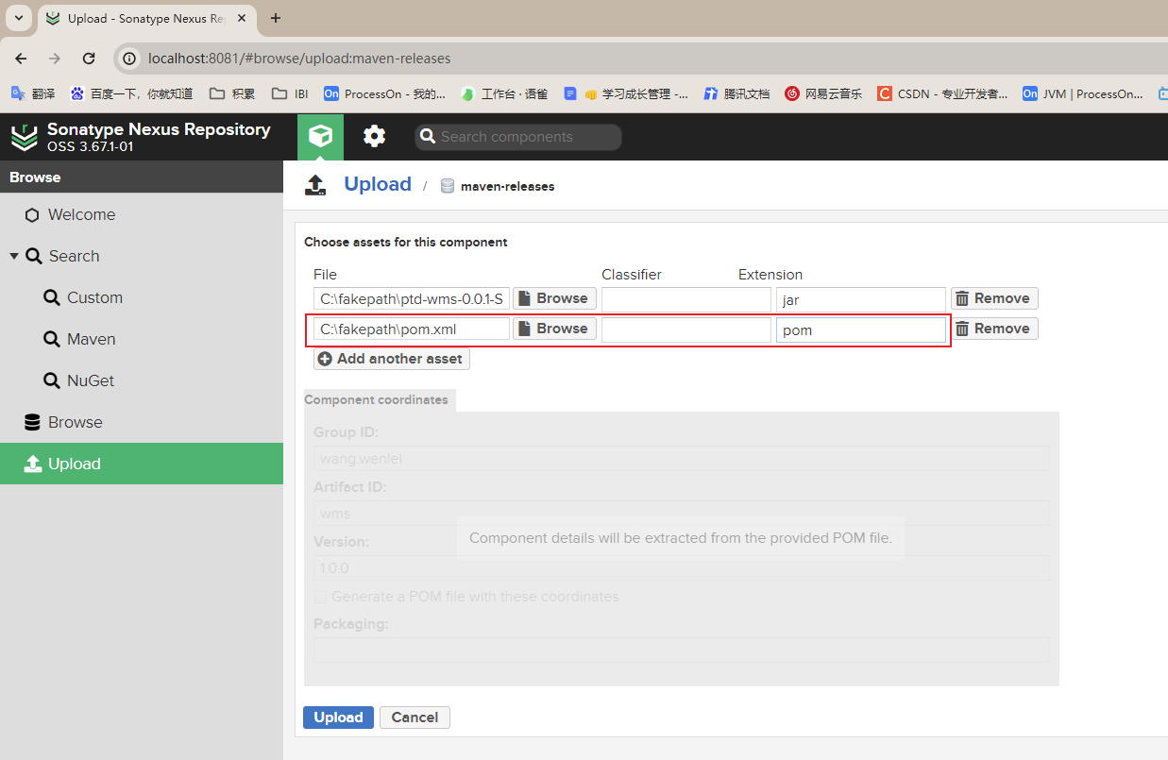This screenshot has height=760, width=1168.
Task: Reload the page with browser refresh icon
Action: [x=89, y=59]
